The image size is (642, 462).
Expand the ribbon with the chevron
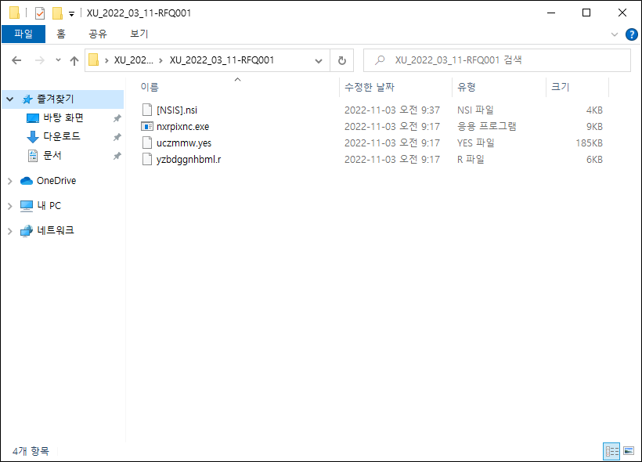click(615, 34)
